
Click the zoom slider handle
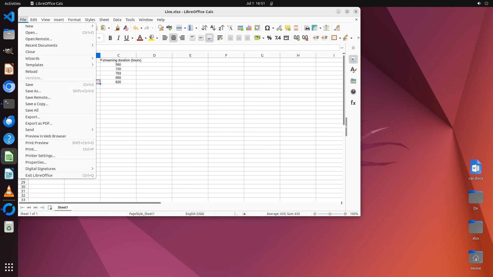pyautogui.click(x=330, y=214)
